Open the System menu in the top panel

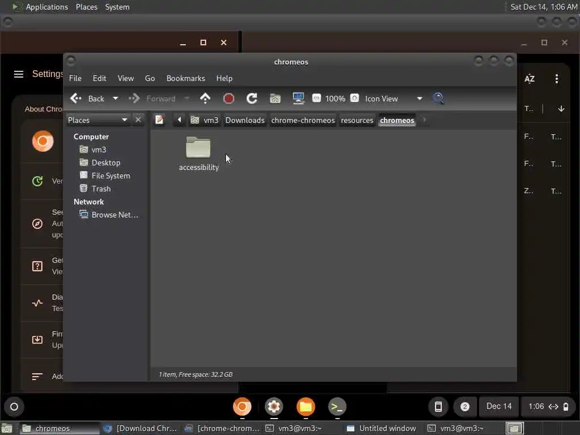pos(117,7)
